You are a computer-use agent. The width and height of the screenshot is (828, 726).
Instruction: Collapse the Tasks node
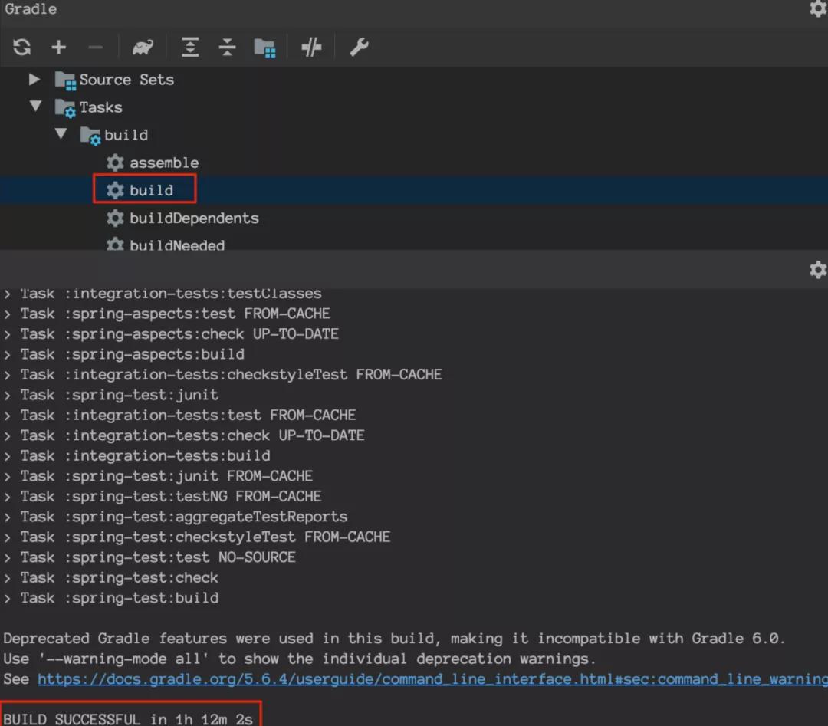(x=35, y=106)
